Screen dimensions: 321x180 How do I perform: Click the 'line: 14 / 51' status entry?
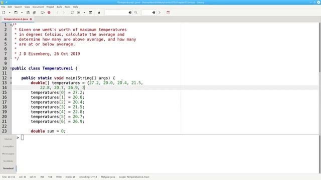(9, 177)
